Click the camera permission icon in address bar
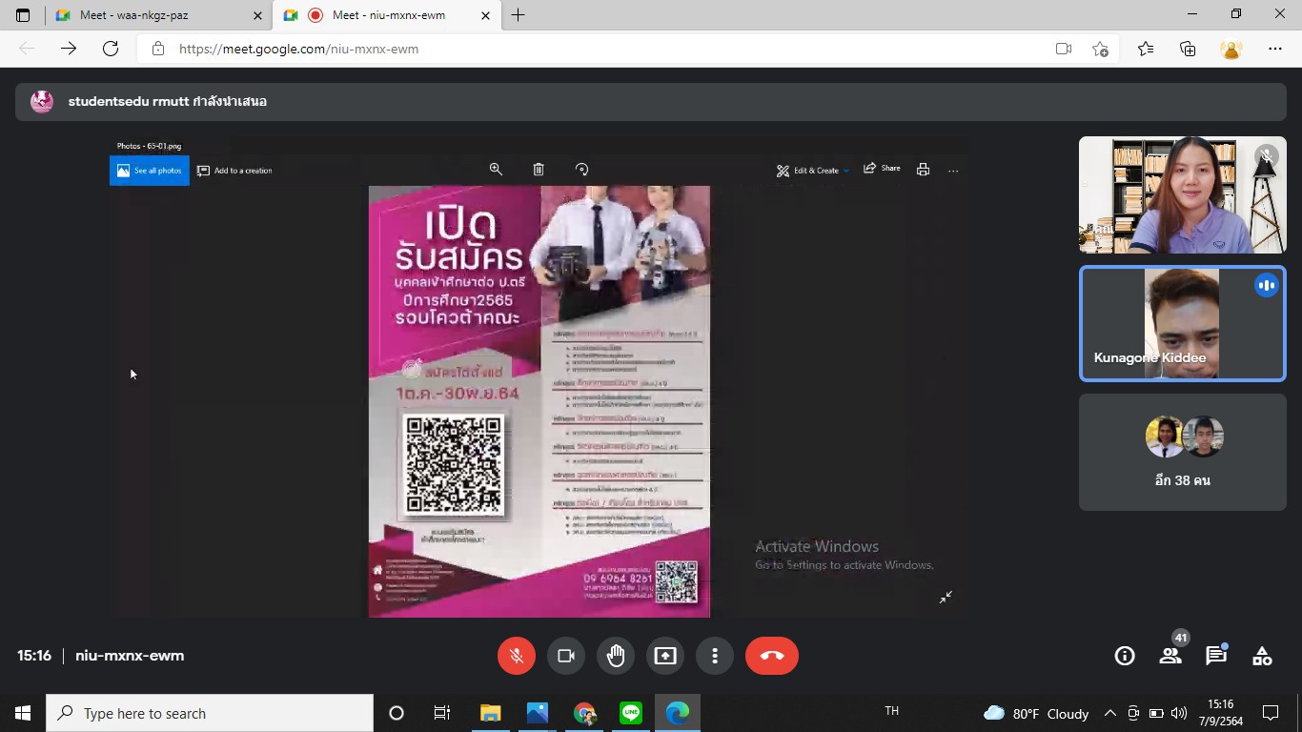The width and height of the screenshot is (1302, 732). click(x=1064, y=49)
